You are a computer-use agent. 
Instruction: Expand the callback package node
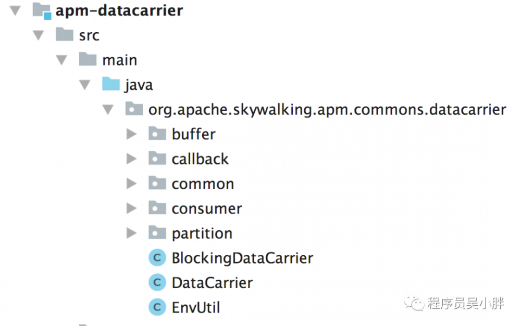131,159
